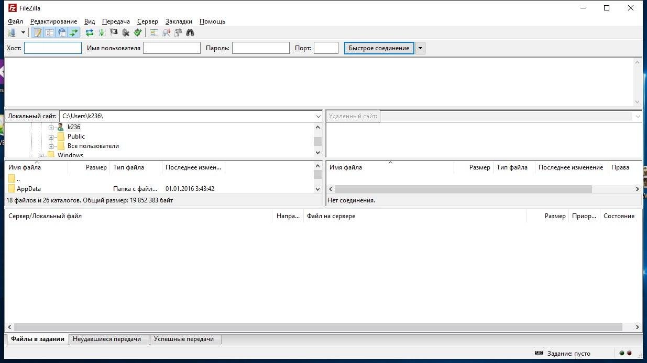Open the Закладки menu

click(x=179, y=21)
